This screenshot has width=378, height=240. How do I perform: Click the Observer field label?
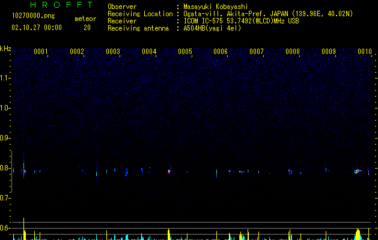coord(122,7)
